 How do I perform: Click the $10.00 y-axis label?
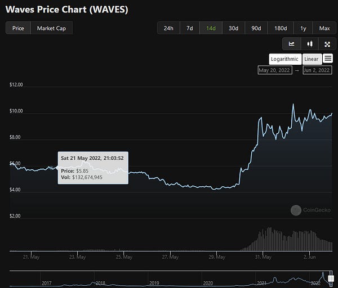pos(16,111)
